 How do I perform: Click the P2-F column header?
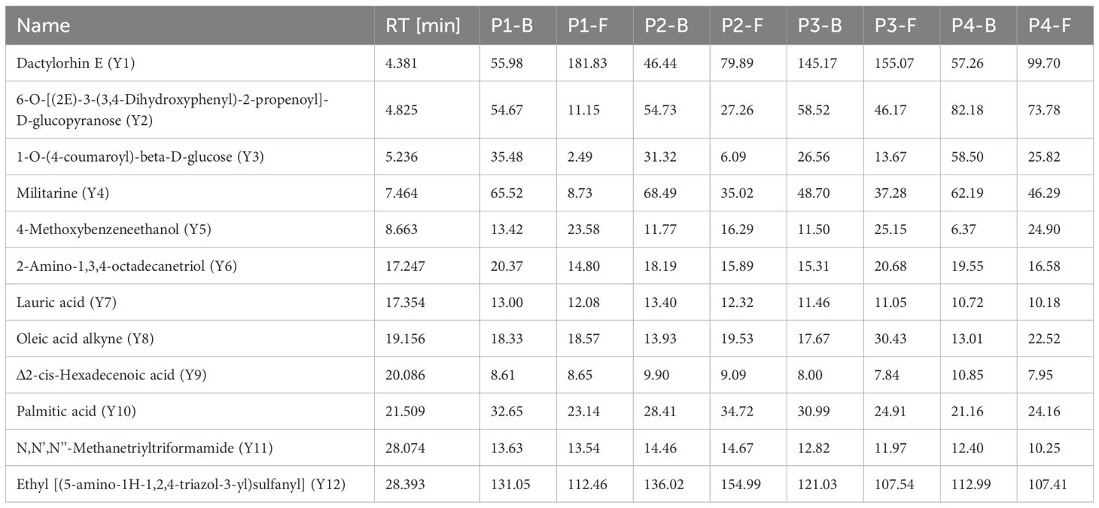click(743, 26)
